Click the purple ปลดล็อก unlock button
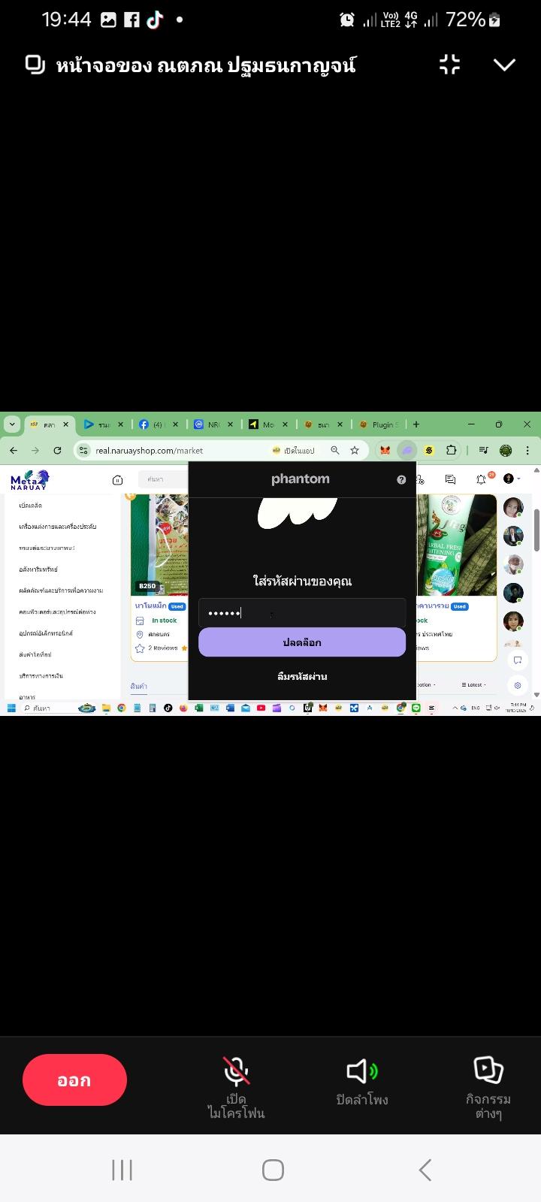This screenshot has width=541, height=1202. point(302,642)
